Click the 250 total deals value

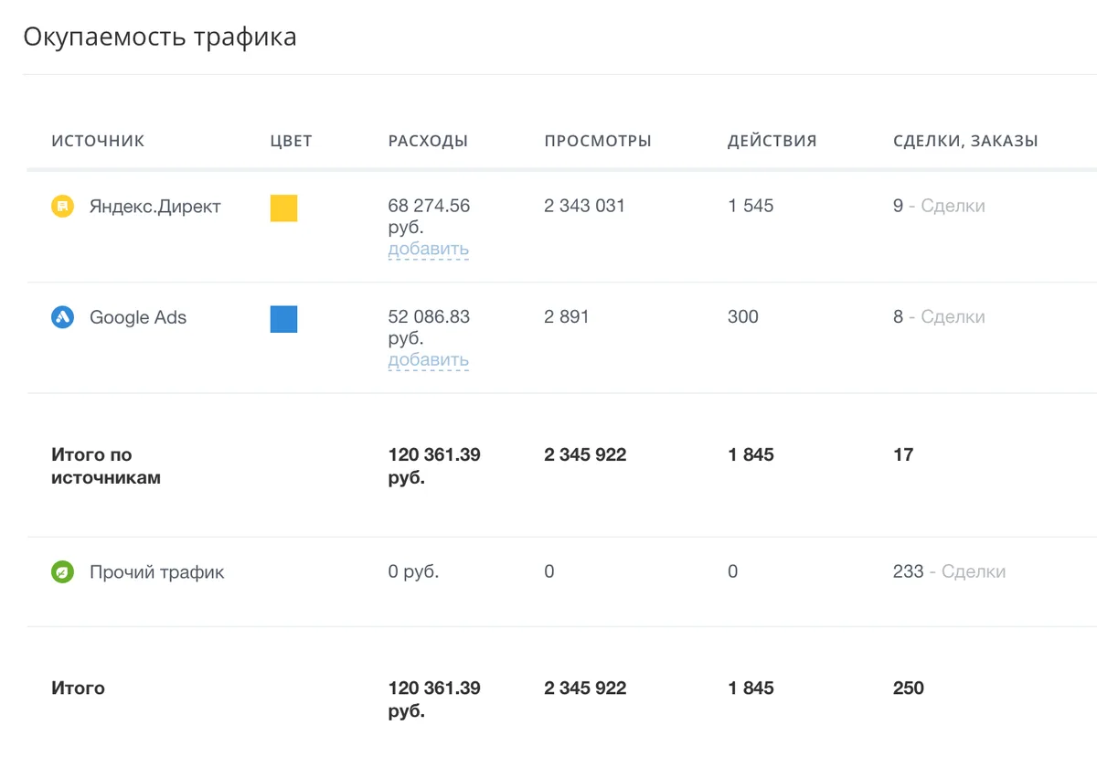[909, 688]
